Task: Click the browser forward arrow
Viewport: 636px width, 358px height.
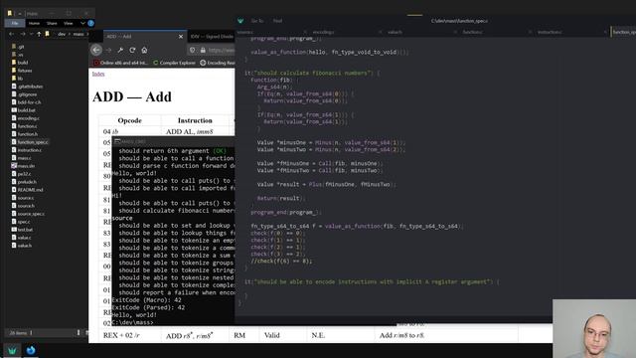Action: coord(108,50)
